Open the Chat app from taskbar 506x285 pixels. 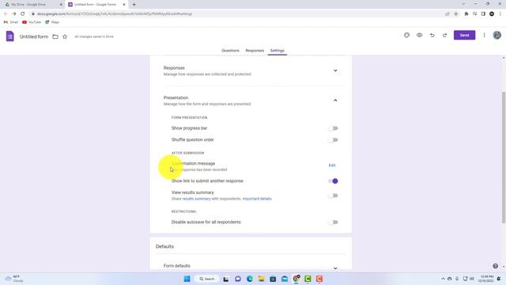click(x=238, y=279)
